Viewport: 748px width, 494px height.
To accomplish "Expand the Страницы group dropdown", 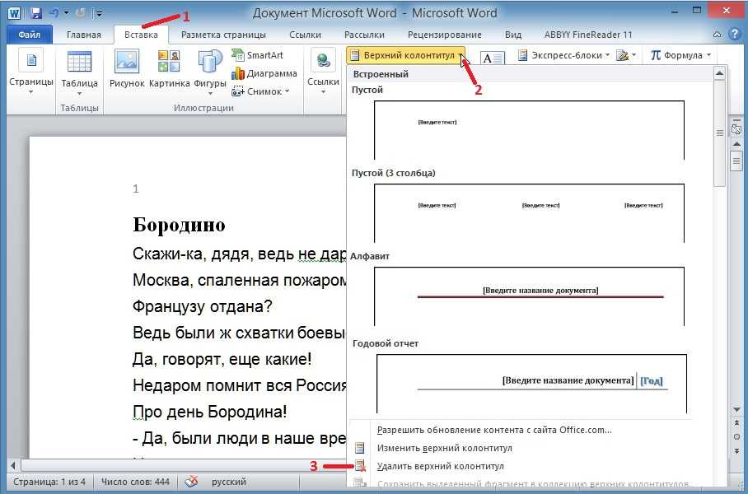I will click(x=31, y=72).
